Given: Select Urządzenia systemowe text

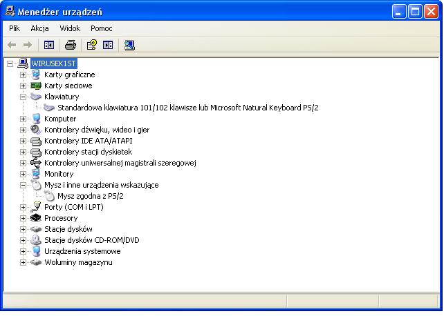Looking at the screenshot, I should (x=82, y=251).
